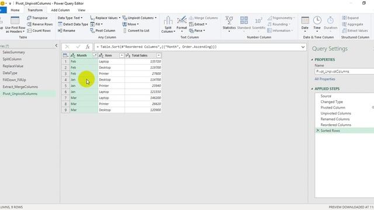Screen dimensions: 374x210
Task: Open the Trigonometry menu
Action: [x=280, y=18]
